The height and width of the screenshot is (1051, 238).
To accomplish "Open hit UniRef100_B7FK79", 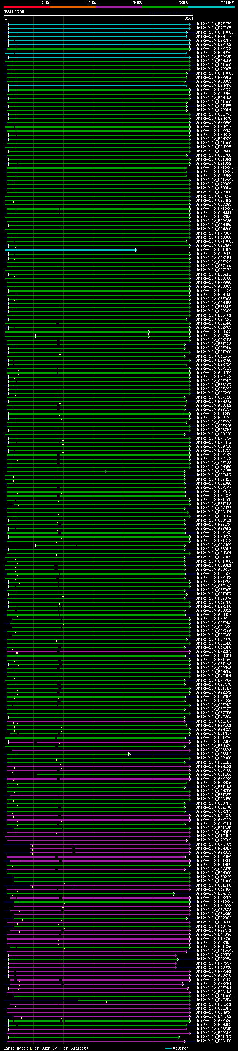I will tap(213, 24).
